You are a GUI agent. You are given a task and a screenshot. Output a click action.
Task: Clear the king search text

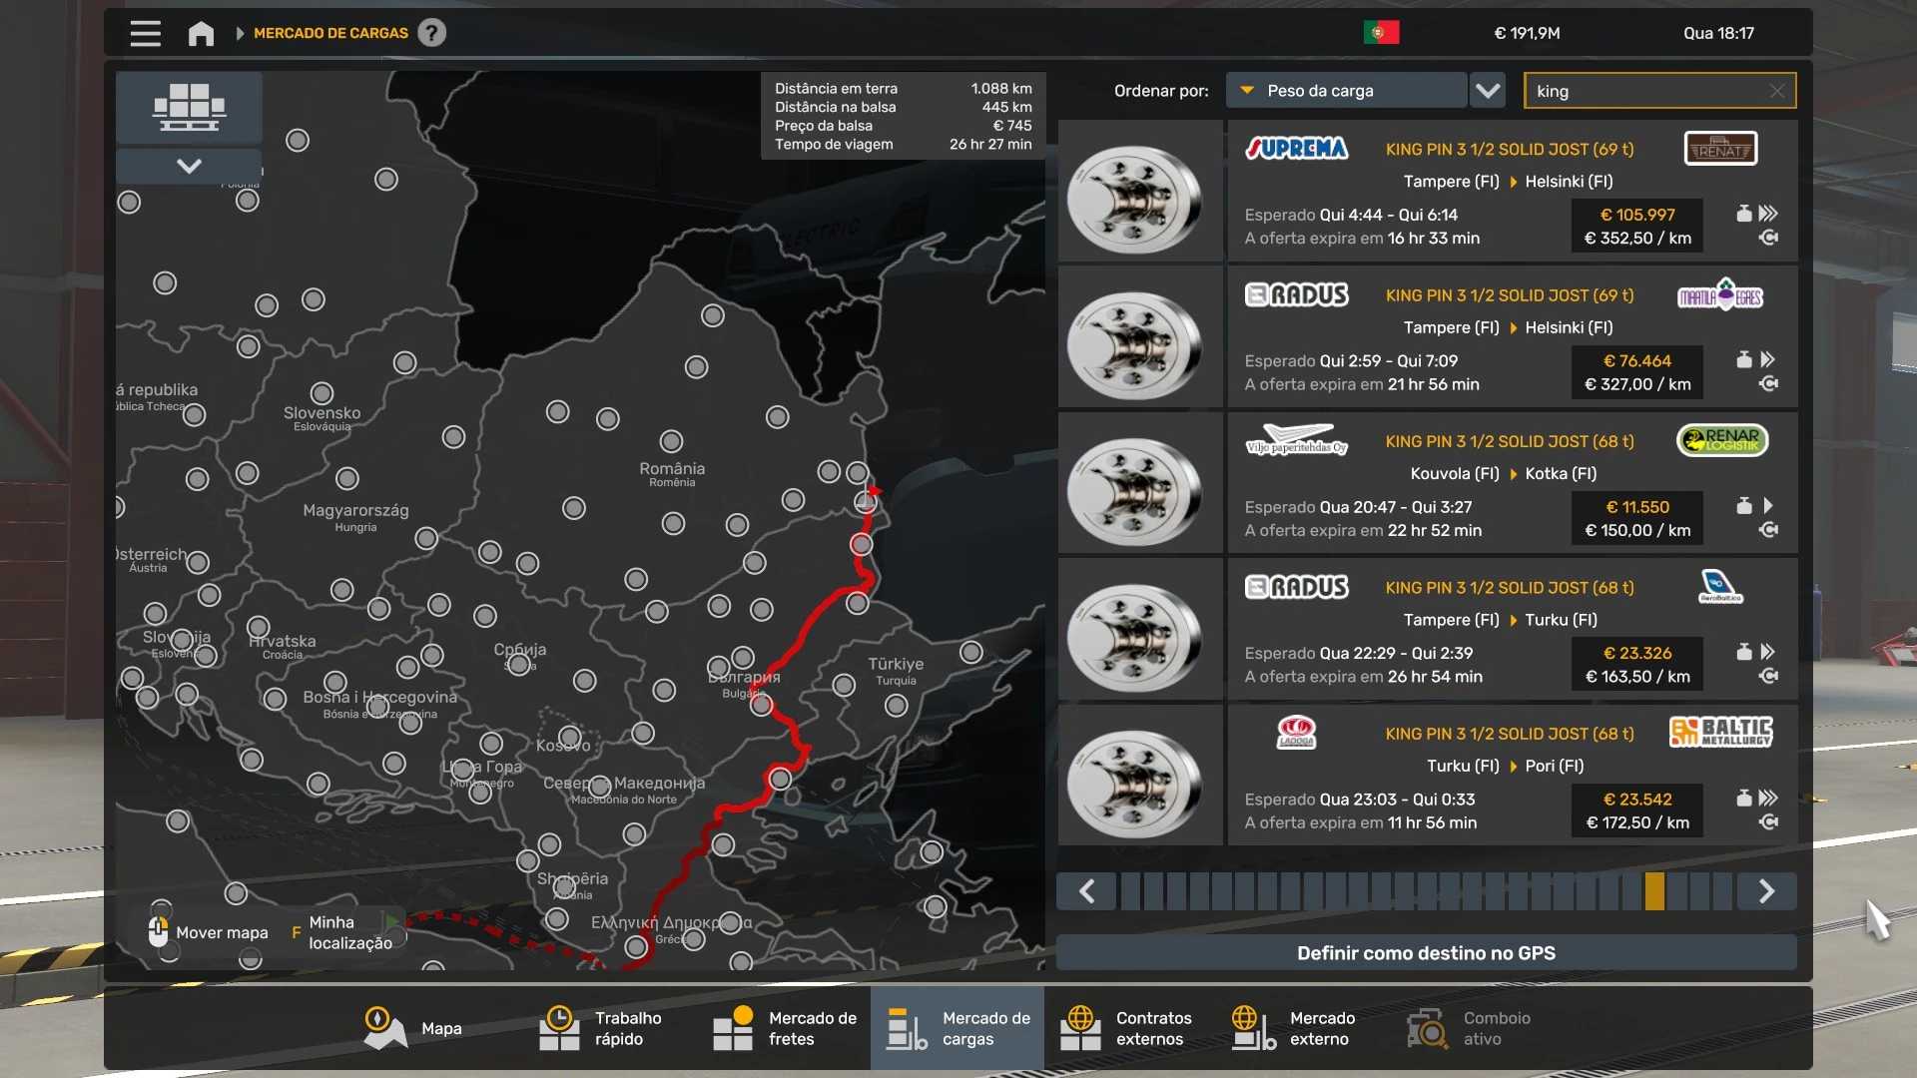[x=1776, y=91]
